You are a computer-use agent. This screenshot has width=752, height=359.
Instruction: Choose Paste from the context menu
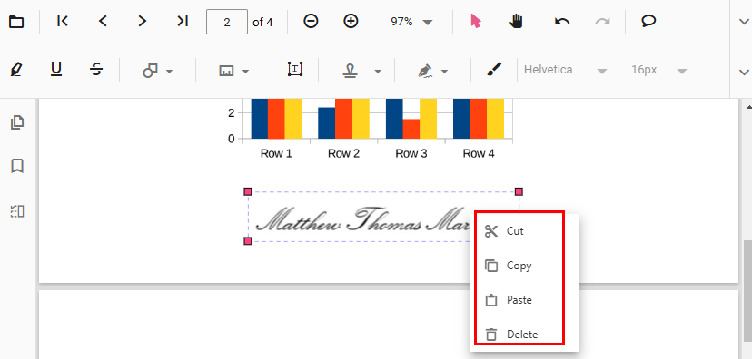(x=519, y=300)
